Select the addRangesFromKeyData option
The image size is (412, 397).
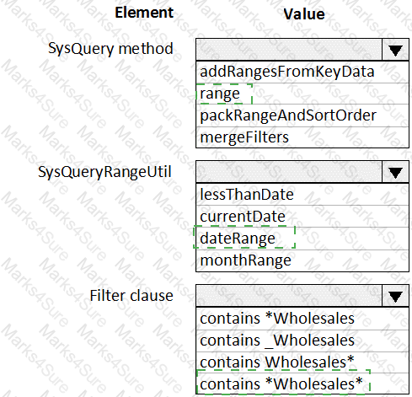click(x=302, y=72)
